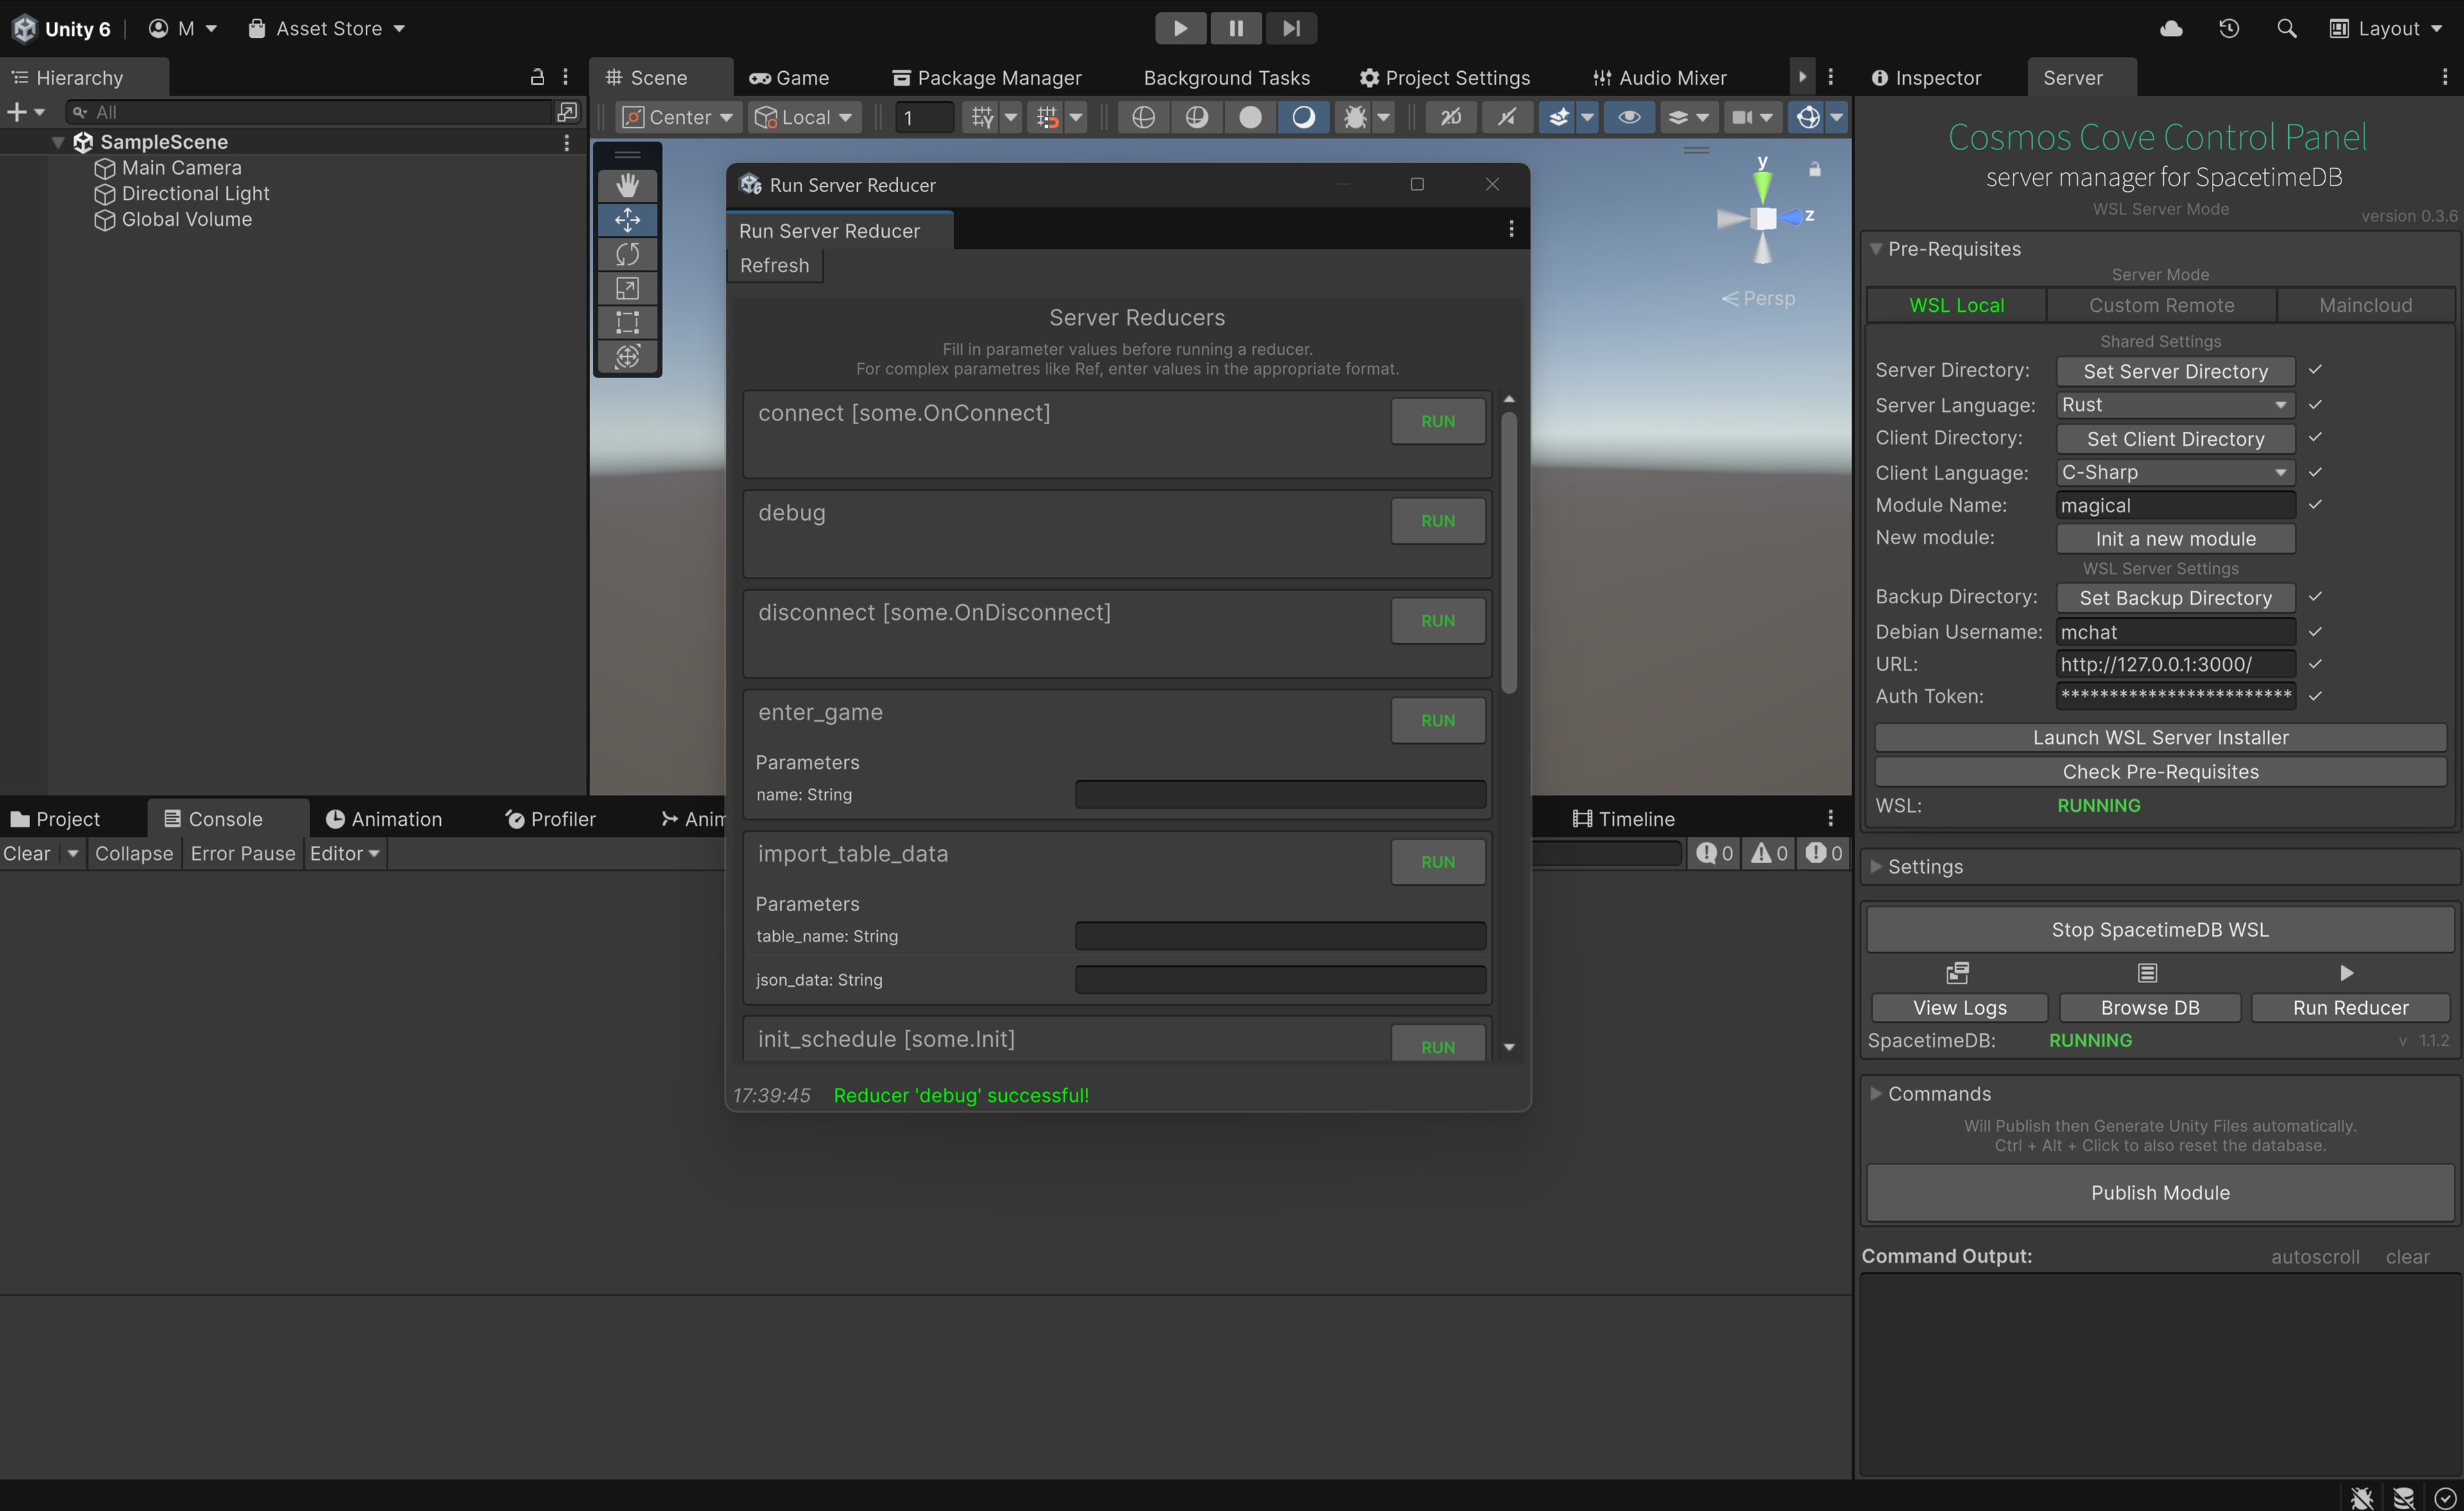Image resolution: width=2464 pixels, height=1511 pixels.
Task: Open the Timeline tab
Action: [1623, 819]
